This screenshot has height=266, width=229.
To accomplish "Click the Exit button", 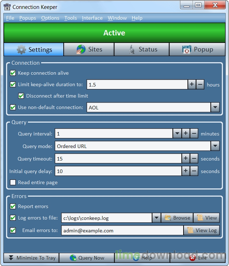I will [x=198, y=258].
